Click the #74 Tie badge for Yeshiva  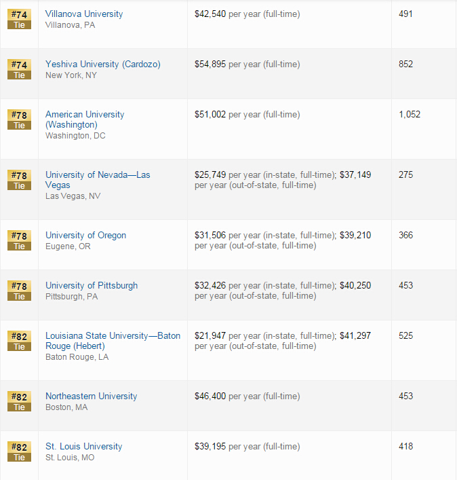coord(19,69)
